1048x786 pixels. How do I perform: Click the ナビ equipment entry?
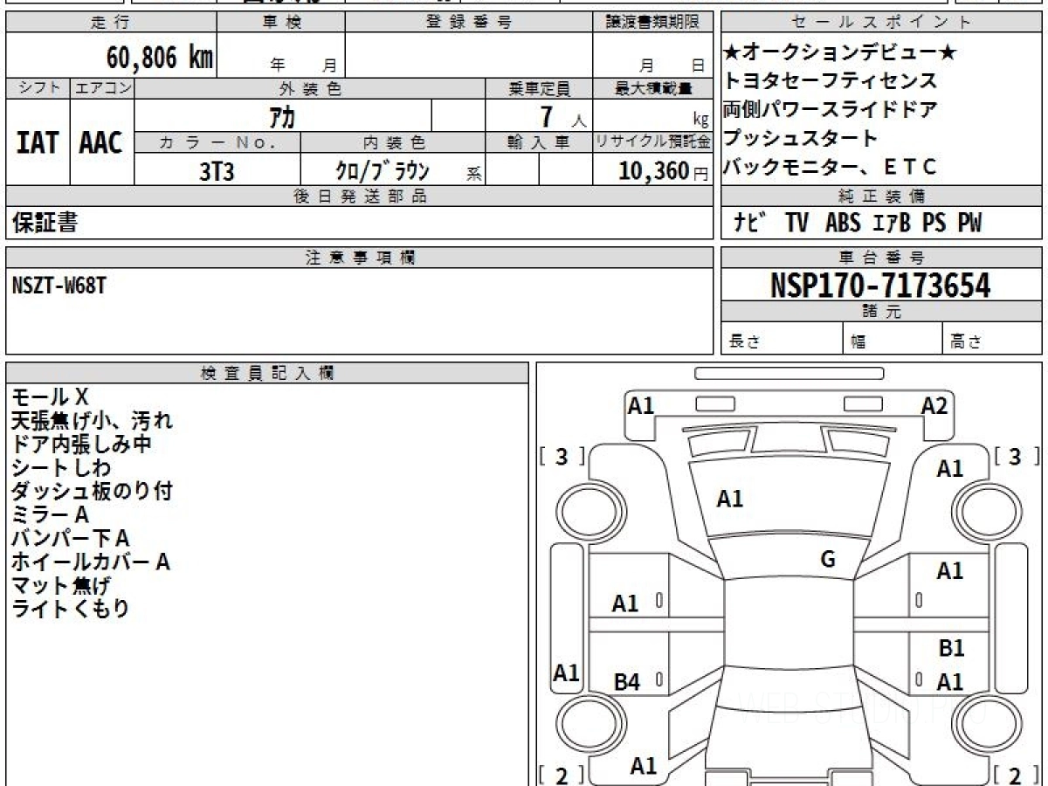(749, 224)
